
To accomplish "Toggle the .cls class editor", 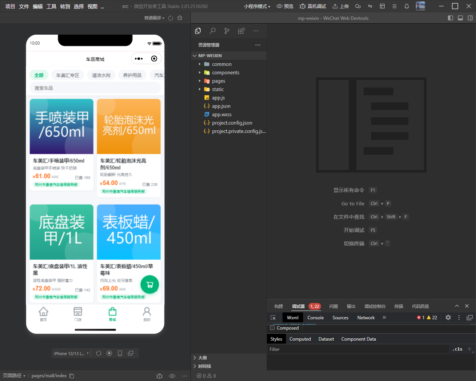I will (457, 349).
